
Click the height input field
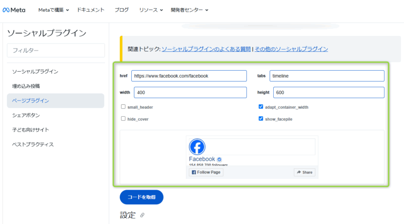coord(329,93)
